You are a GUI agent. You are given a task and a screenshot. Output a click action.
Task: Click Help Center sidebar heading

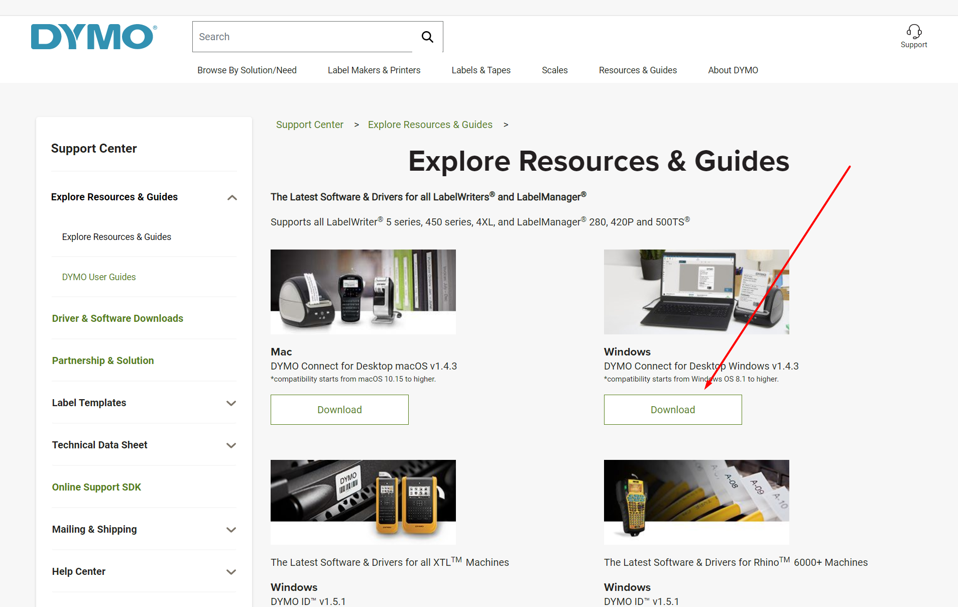coord(79,571)
